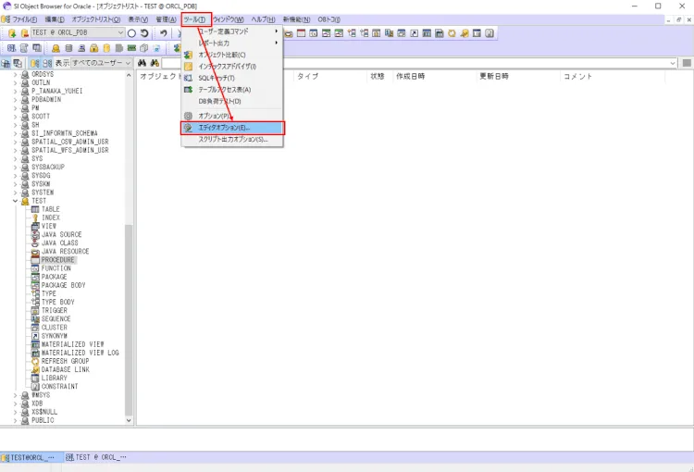Click the Package toolbar icon
Viewport: 694px width, 472px height.
click(x=327, y=33)
